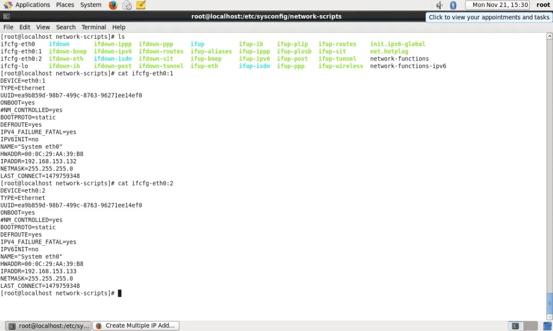Click the ifup-routes script name
Viewport: 553px width, 331px height.
coord(337,44)
